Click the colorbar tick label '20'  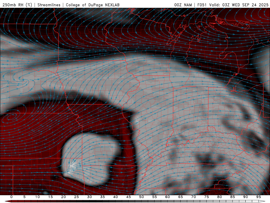tap(63, 197)
